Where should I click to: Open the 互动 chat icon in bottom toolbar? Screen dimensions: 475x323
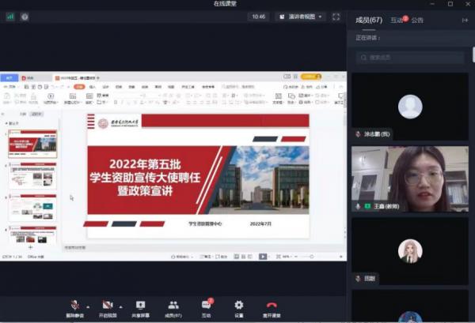pos(207,305)
